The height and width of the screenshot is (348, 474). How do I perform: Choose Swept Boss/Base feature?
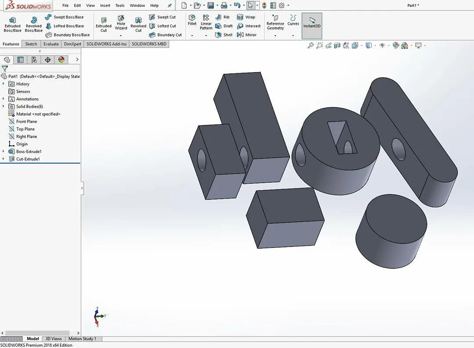[x=64, y=17]
